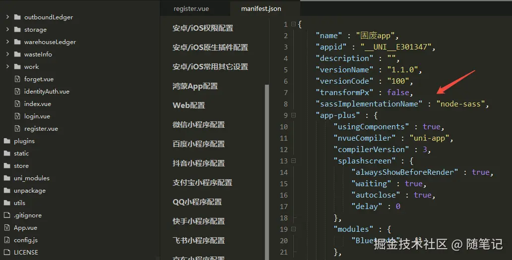This screenshot has width=512, height=260.
Task: Open 微信小程序配置 section
Action: tap(198, 125)
